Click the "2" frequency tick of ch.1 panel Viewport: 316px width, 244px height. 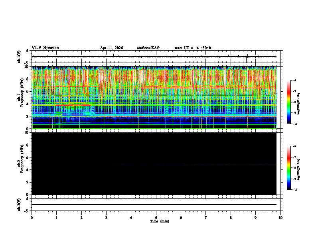(28, 116)
